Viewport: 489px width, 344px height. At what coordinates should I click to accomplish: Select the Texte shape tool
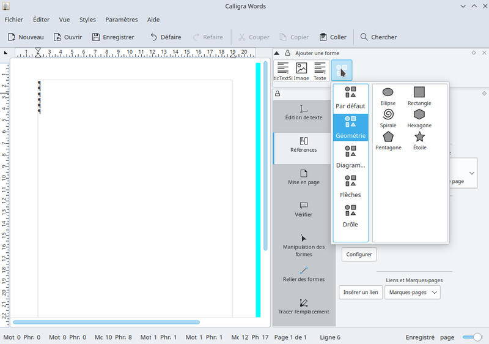point(320,71)
